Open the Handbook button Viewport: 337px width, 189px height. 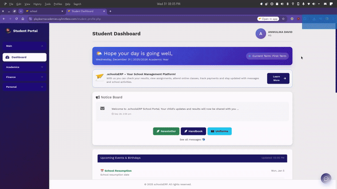[x=193, y=131]
